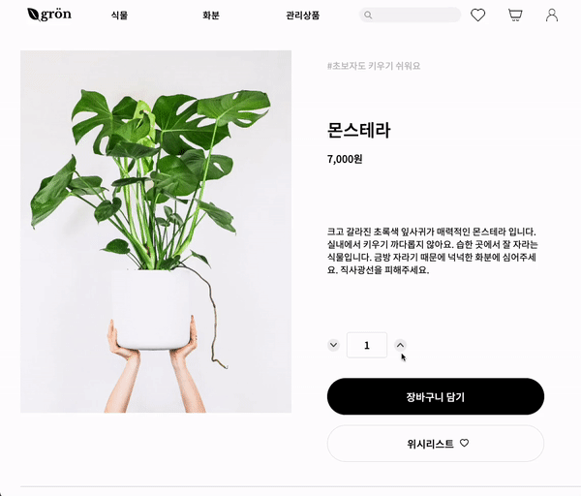Screen dimensions: 581x496
Task: Open the 화분 menu
Action: 211,15
